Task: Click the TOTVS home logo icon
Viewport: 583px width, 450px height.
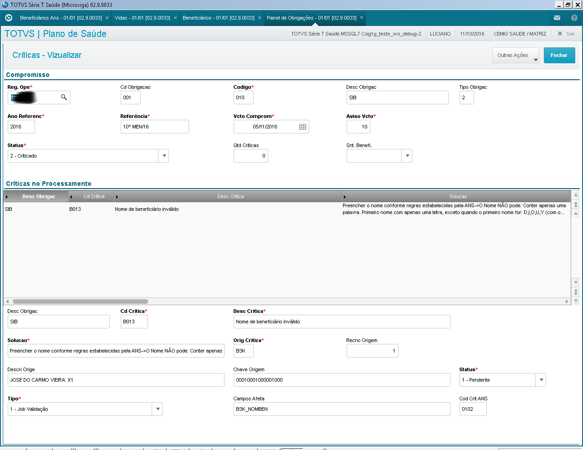Action: (x=8, y=18)
